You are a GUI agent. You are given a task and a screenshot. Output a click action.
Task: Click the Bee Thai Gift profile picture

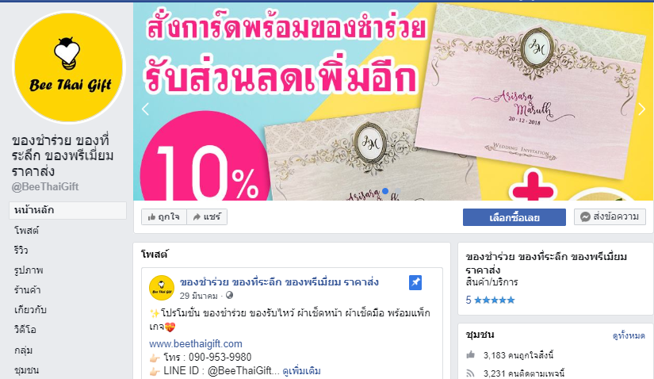click(x=69, y=67)
